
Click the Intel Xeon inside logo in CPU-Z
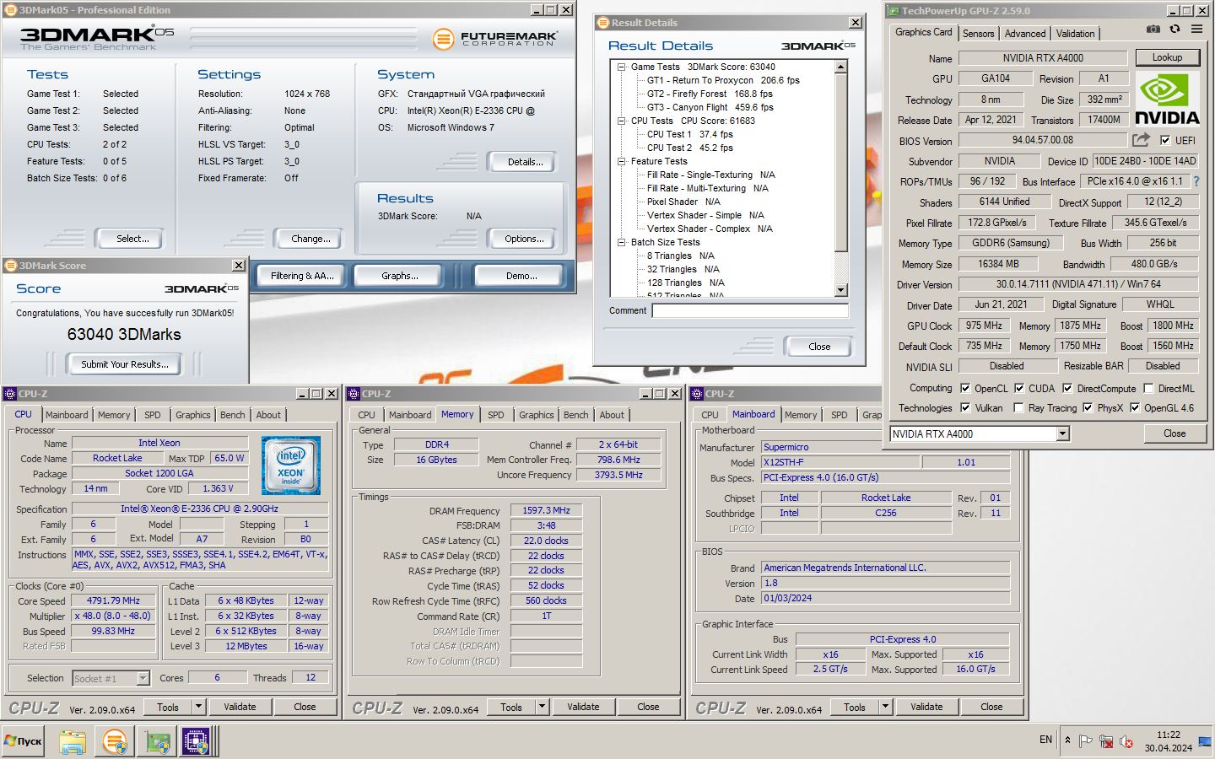pos(290,466)
